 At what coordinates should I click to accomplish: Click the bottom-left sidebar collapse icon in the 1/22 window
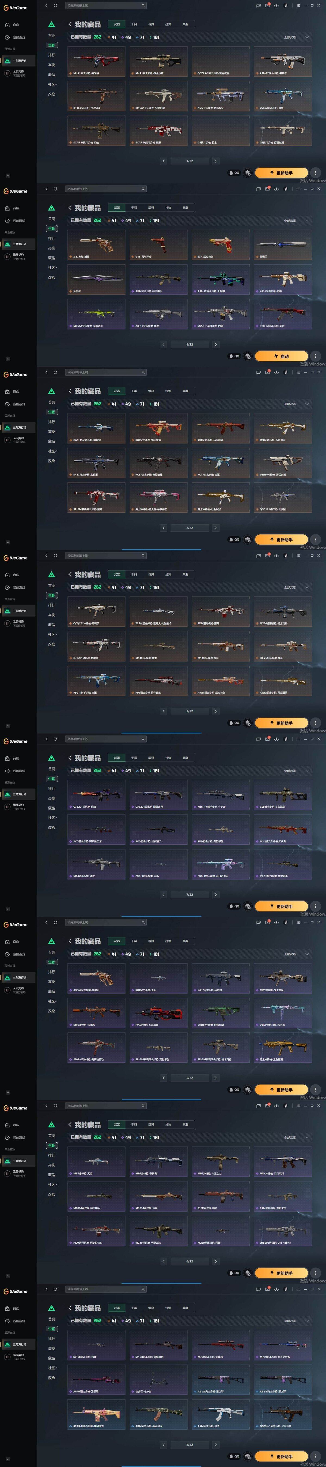pos(7,176)
